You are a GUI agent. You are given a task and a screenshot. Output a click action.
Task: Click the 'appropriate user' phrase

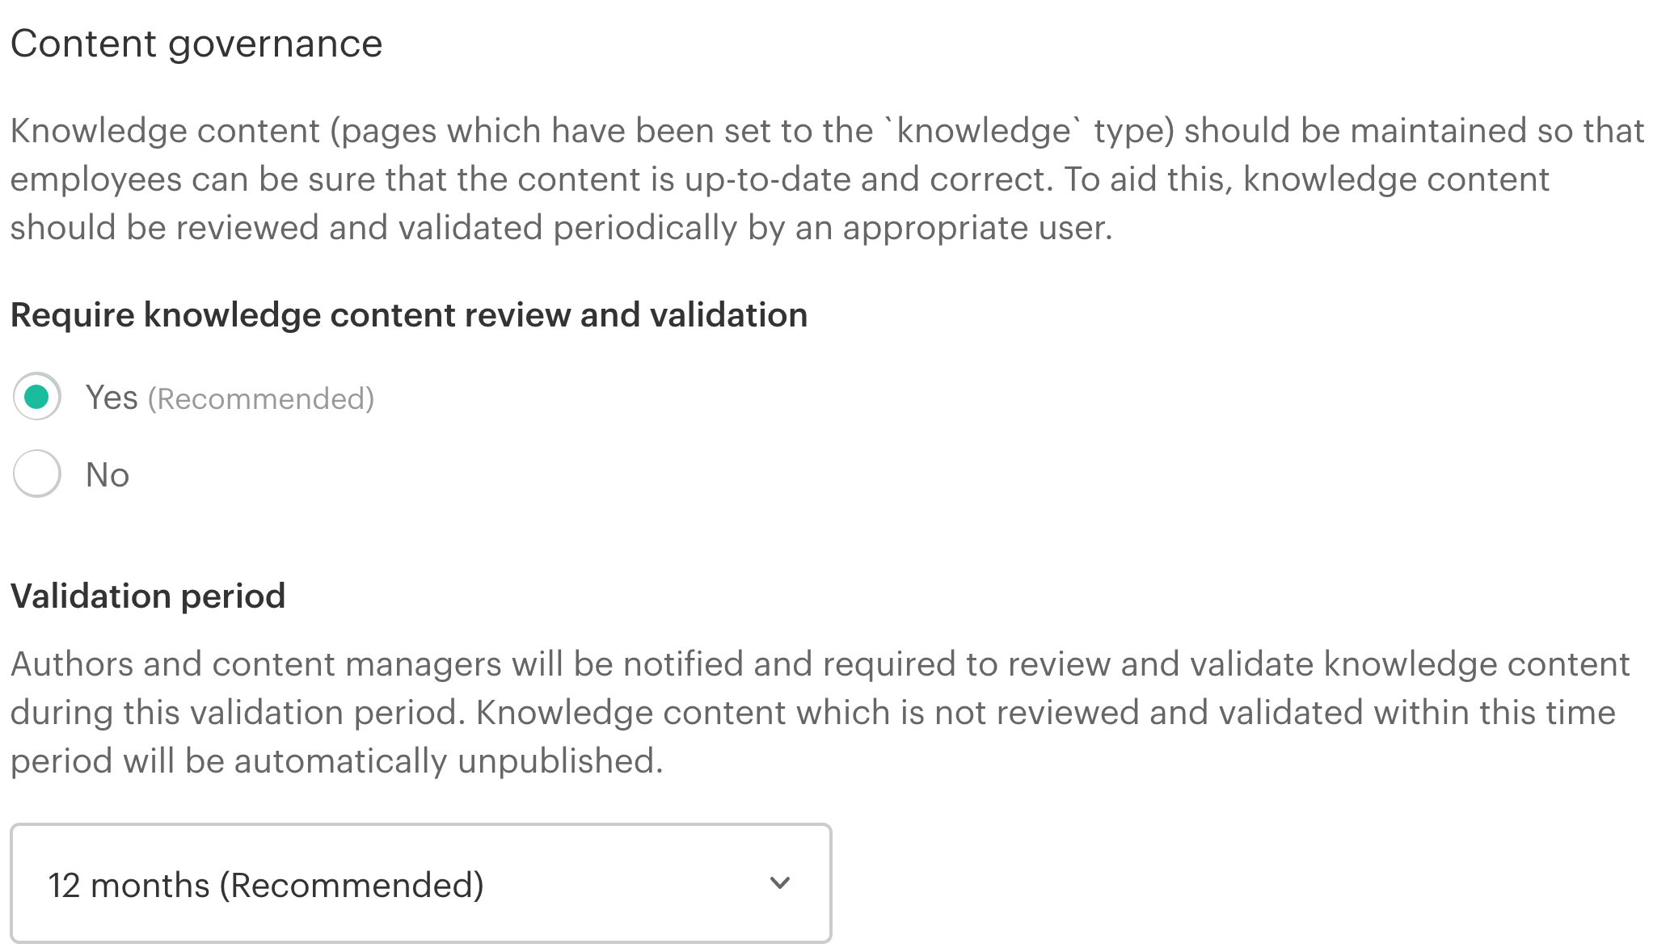click(976, 228)
